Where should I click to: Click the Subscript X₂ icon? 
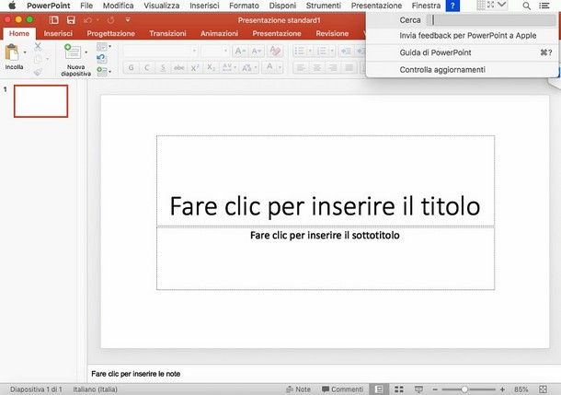212,68
